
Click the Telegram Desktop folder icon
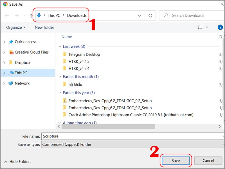(65, 54)
